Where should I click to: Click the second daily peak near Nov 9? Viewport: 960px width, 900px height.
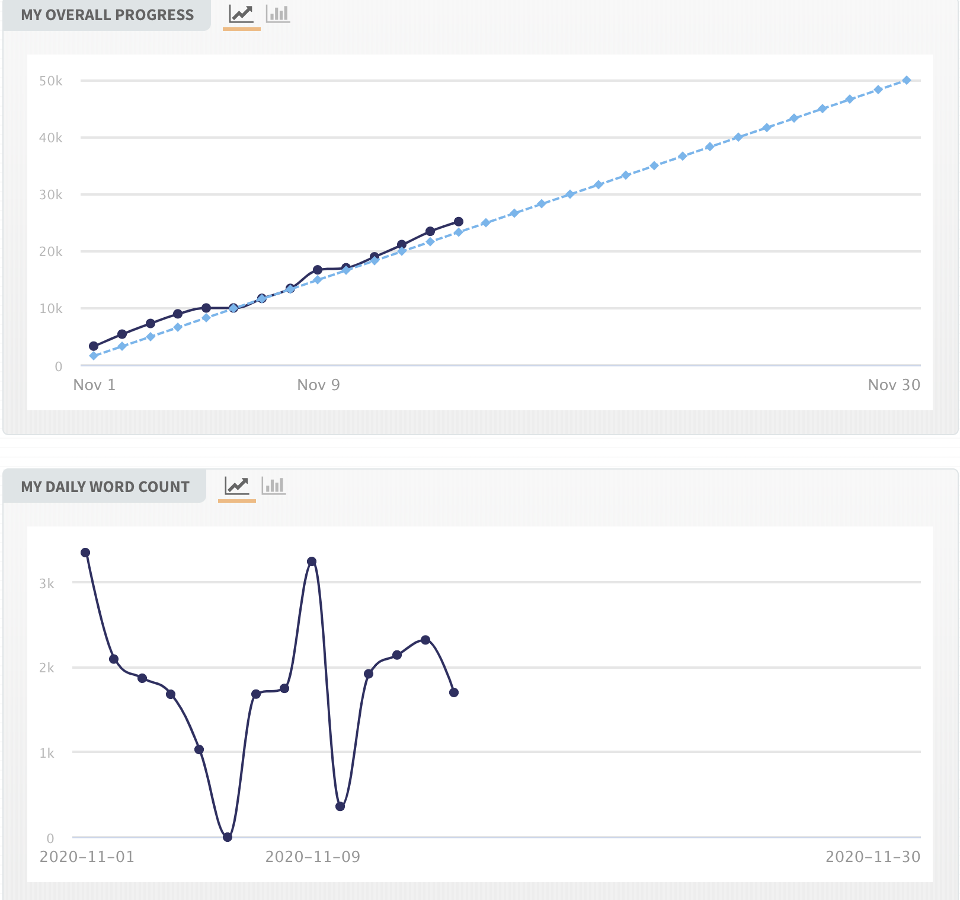click(312, 561)
